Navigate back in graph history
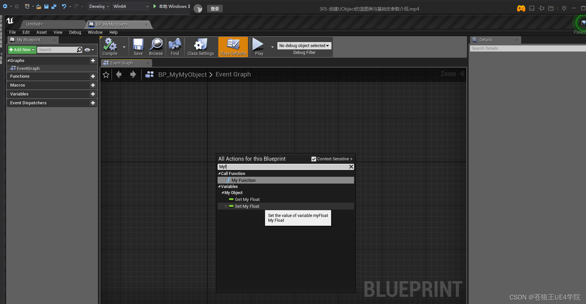586x304 pixels. click(x=119, y=74)
